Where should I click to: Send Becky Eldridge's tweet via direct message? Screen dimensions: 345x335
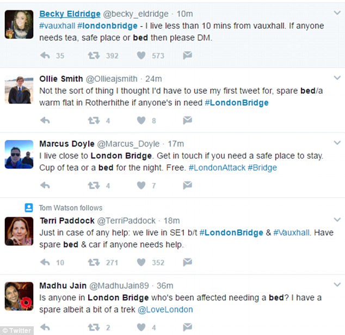coord(187,56)
